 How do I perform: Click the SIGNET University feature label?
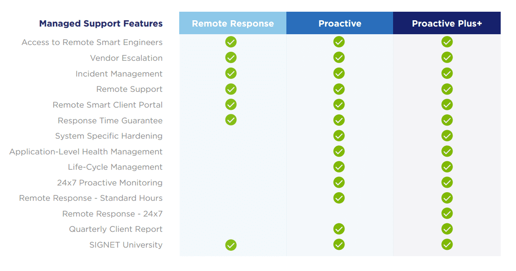(x=126, y=245)
